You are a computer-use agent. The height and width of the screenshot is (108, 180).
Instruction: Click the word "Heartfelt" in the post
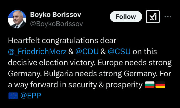(23, 40)
